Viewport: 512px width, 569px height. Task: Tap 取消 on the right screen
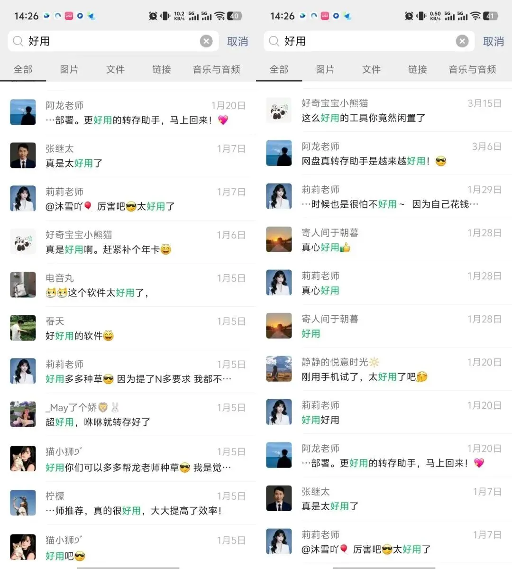(x=494, y=42)
